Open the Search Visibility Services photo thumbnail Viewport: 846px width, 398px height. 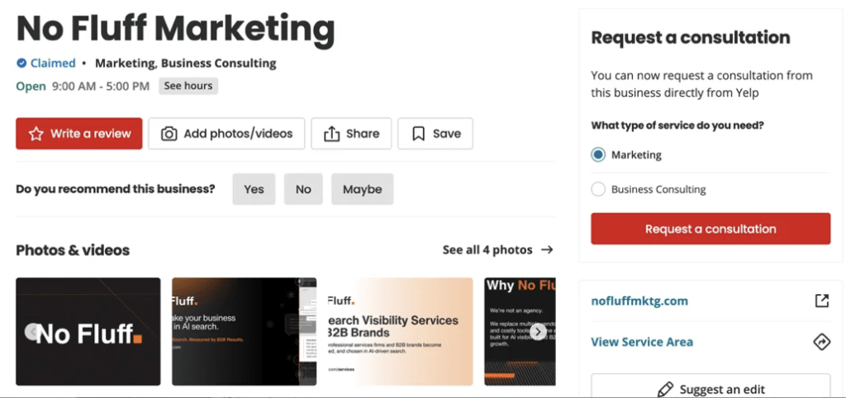pos(400,332)
